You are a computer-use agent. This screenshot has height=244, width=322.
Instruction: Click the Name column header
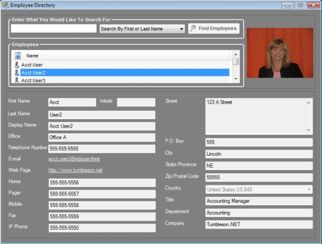pyautogui.click(x=32, y=56)
